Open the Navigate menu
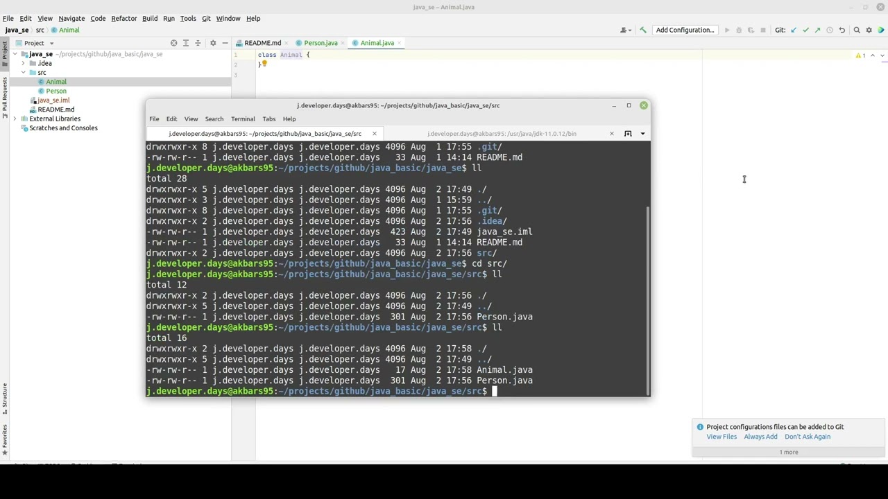 click(x=71, y=19)
